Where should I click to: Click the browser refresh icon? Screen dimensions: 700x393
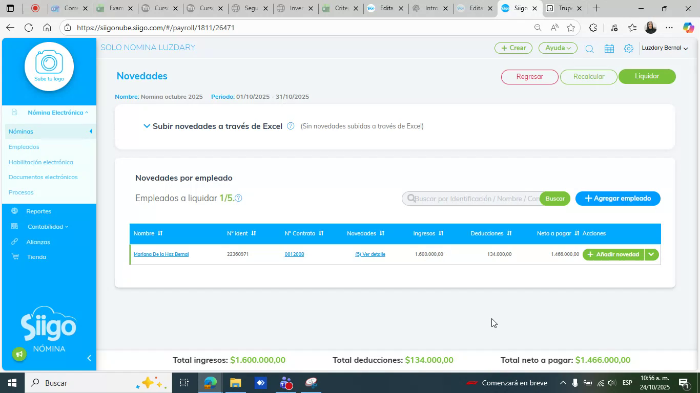coord(29,28)
